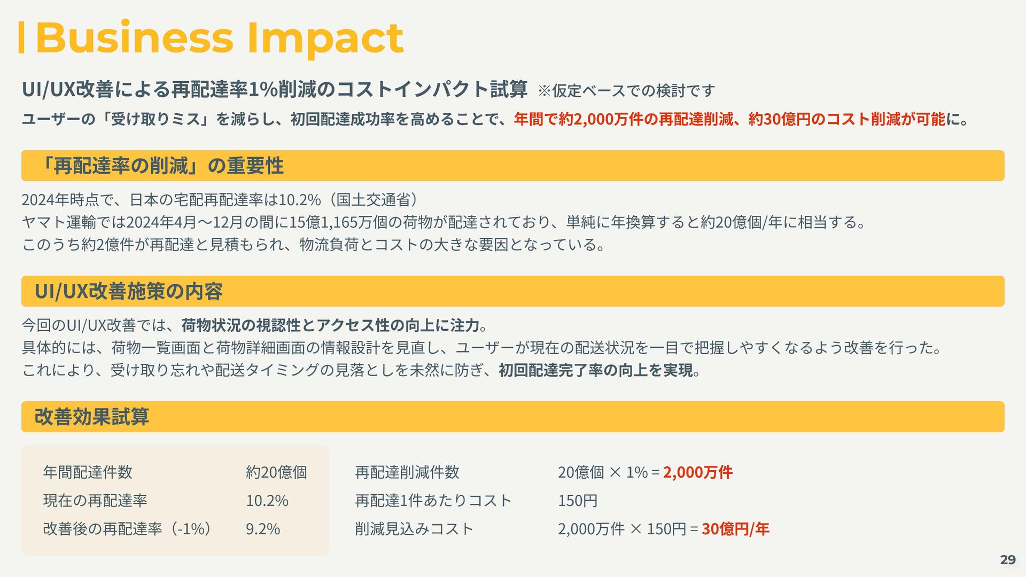
Task: Click the ※仮定ベースでの検討です note
Action: coord(626,91)
